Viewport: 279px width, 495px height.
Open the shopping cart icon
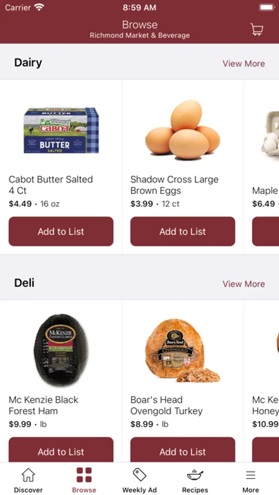point(256,29)
